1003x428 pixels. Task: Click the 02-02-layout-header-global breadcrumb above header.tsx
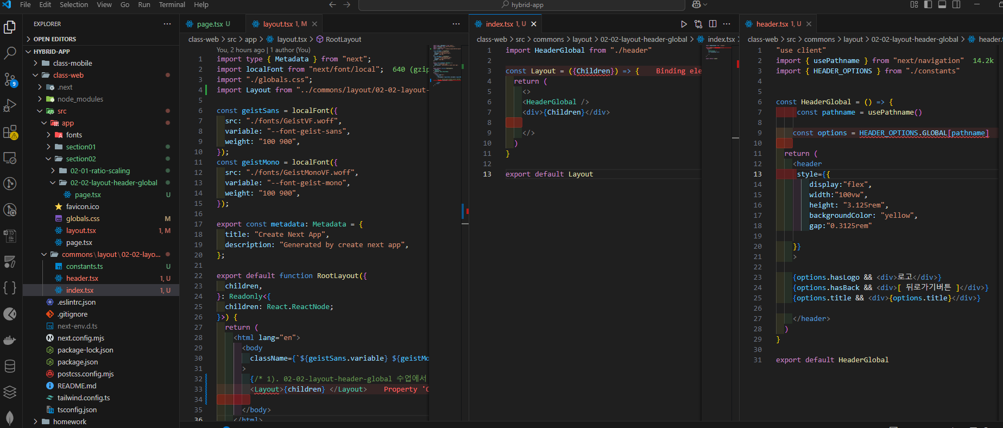pos(914,40)
